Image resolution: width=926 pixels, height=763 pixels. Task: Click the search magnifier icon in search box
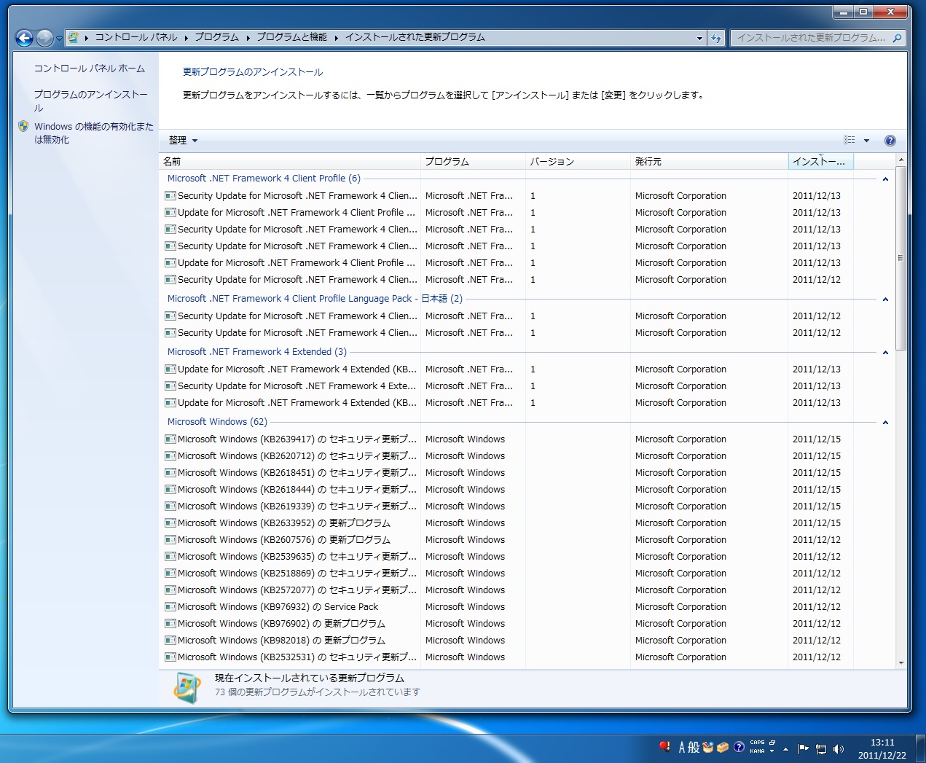[x=897, y=38]
